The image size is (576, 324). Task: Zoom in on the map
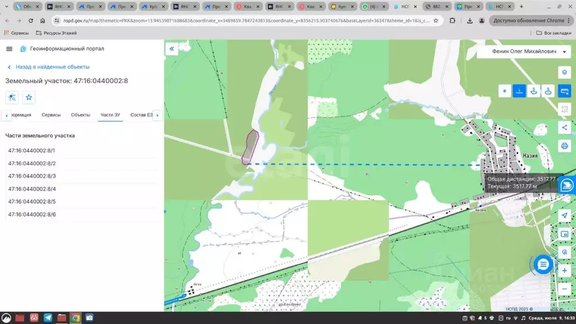tap(564, 271)
